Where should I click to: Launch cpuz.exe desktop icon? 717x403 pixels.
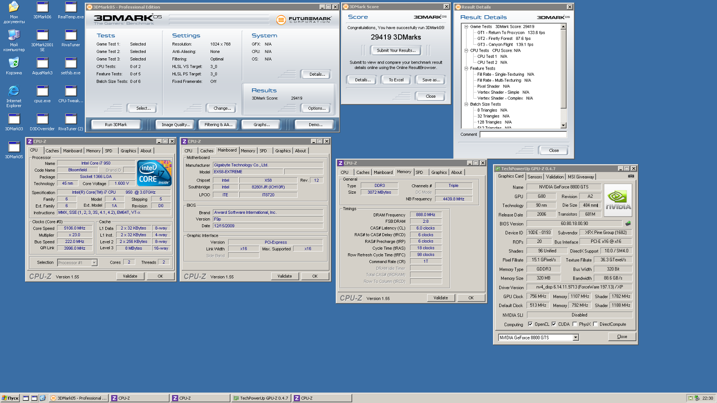pos(42,94)
